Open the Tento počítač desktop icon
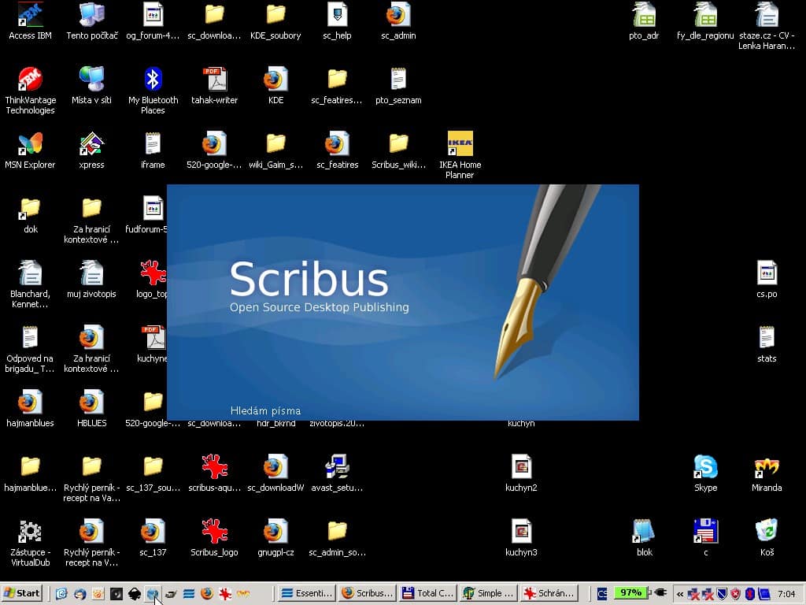Viewport: 806px width, 605px height. (x=92, y=20)
